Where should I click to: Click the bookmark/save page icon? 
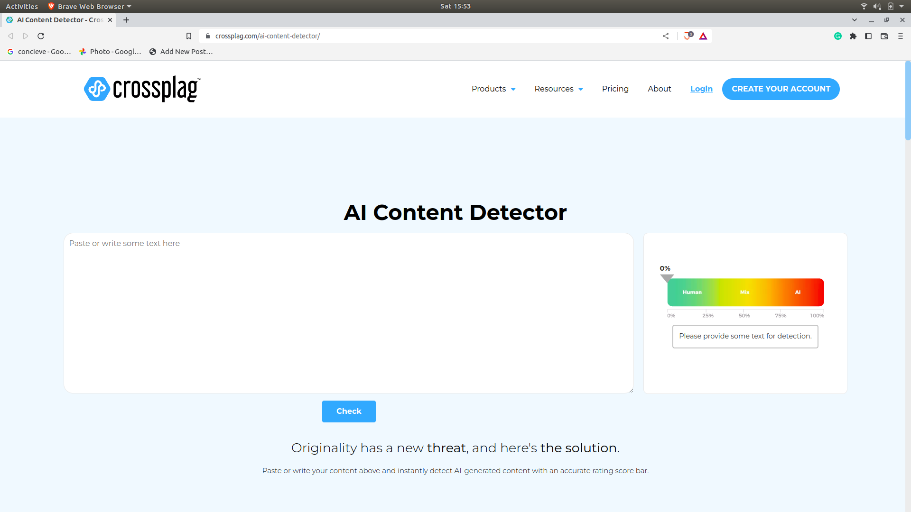[189, 36]
